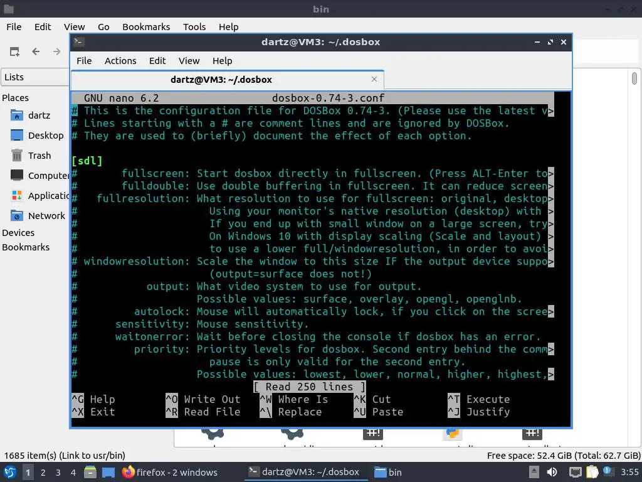Click the [sdl] section header in nano
Screen dimensions: 642x482
[x=87, y=161]
